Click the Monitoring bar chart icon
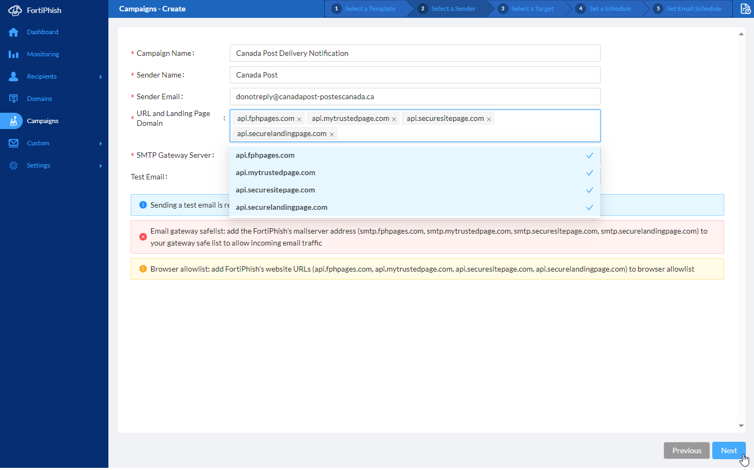This screenshot has height=470, width=754. pos(14,54)
